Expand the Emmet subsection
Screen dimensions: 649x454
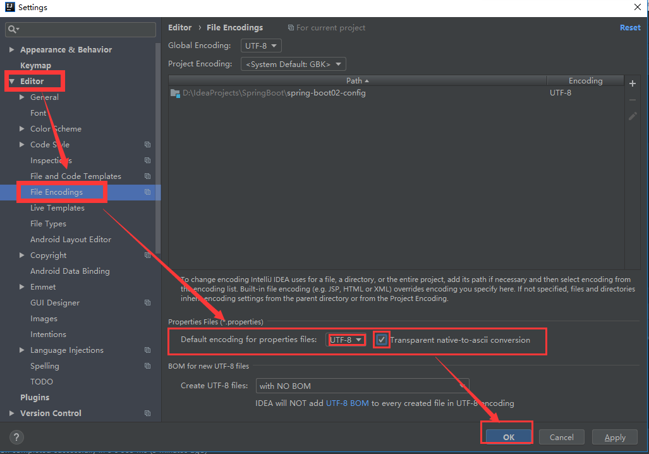click(x=22, y=286)
